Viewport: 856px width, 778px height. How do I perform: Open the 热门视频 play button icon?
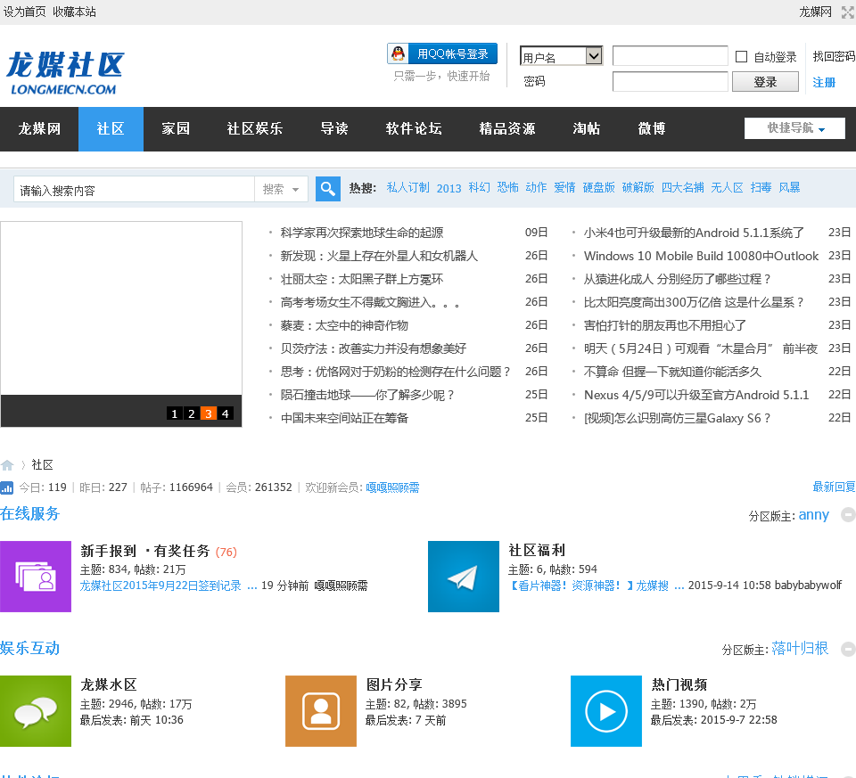(606, 710)
